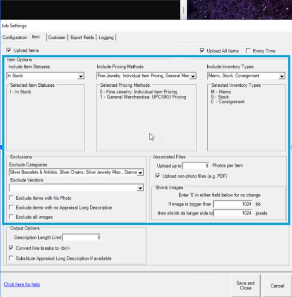The image size is (292, 297).
Task: Uncheck the Upload All Items checkbox
Action: [x=202, y=51]
